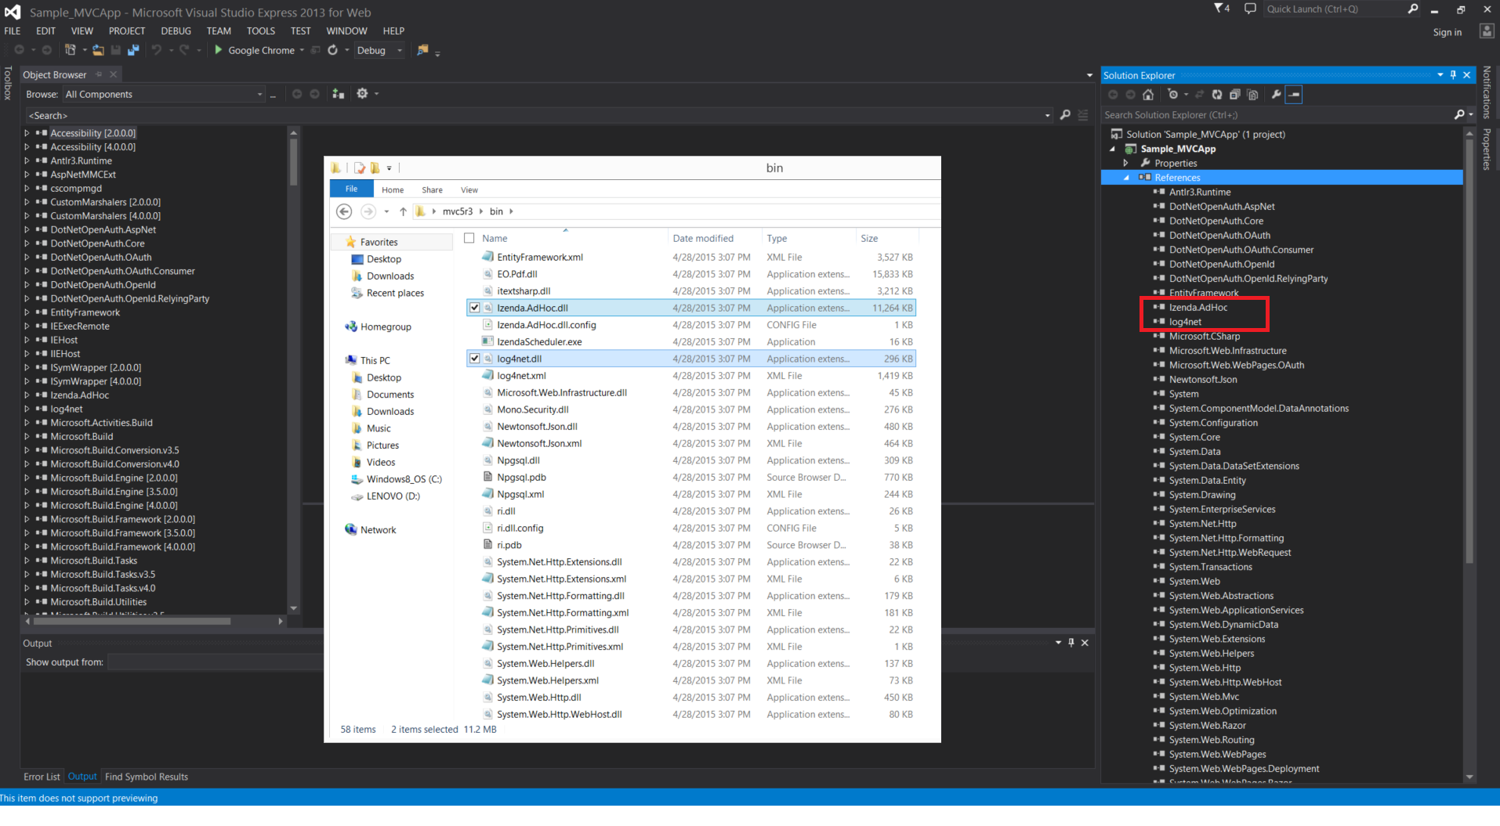The width and height of the screenshot is (1500, 826).
Task: Click the Open File folder icon
Action: [98, 50]
